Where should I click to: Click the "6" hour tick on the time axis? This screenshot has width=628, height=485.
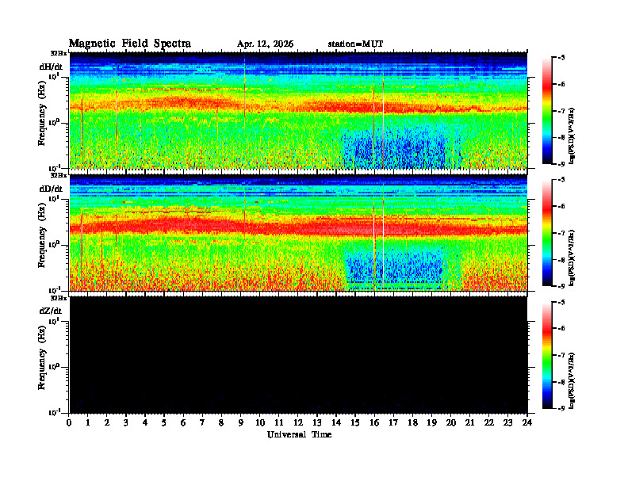point(183,423)
